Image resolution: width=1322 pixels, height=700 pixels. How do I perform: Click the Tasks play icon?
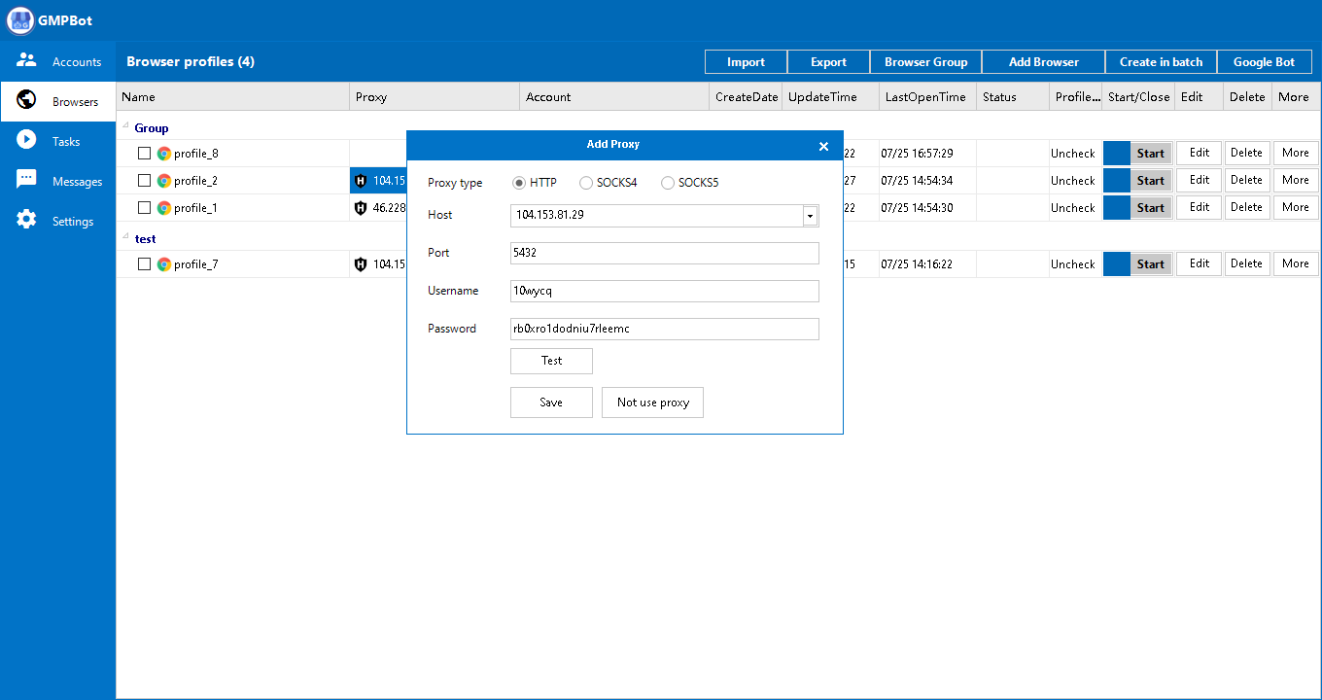tap(26, 140)
